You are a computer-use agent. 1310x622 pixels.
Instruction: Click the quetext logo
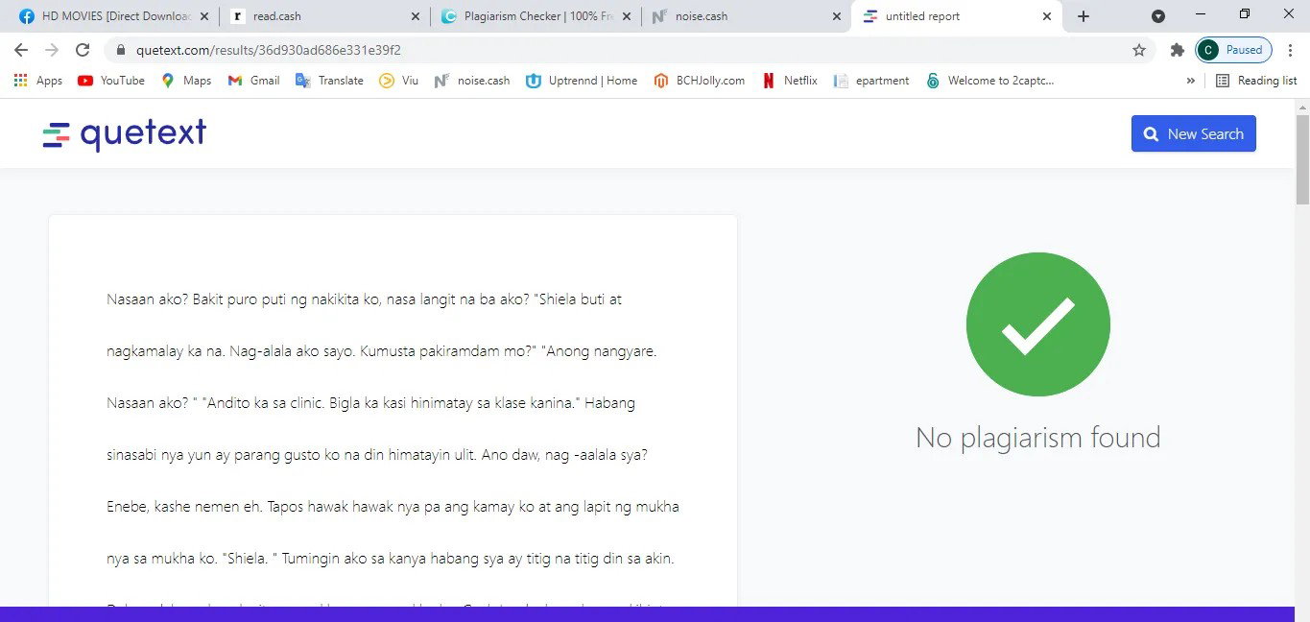coord(125,134)
